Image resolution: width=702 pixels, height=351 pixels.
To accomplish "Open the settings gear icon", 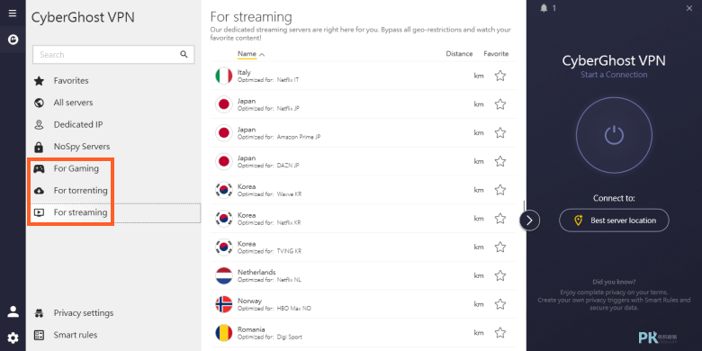I will click(x=13, y=338).
